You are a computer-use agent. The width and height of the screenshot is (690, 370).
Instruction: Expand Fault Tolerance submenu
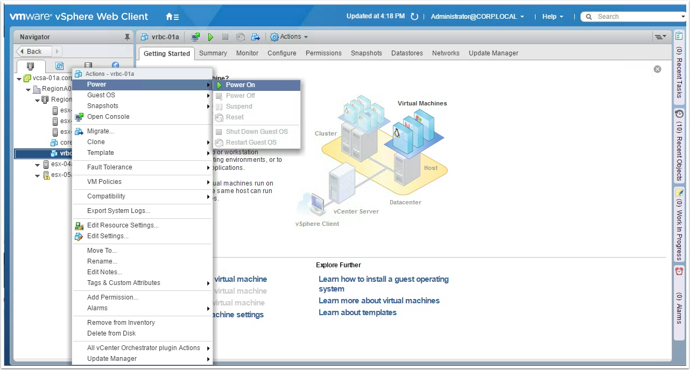coord(142,167)
